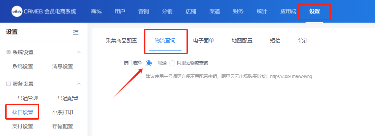Switch to the 地图配置 tab
Image resolution: width=375 pixels, height=136 pixels.
point(242,41)
